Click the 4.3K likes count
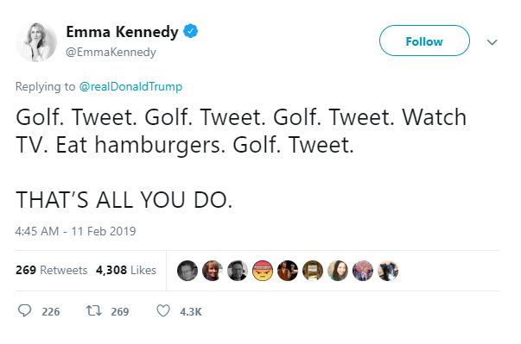This screenshot has height=344, width=521. click(x=191, y=311)
